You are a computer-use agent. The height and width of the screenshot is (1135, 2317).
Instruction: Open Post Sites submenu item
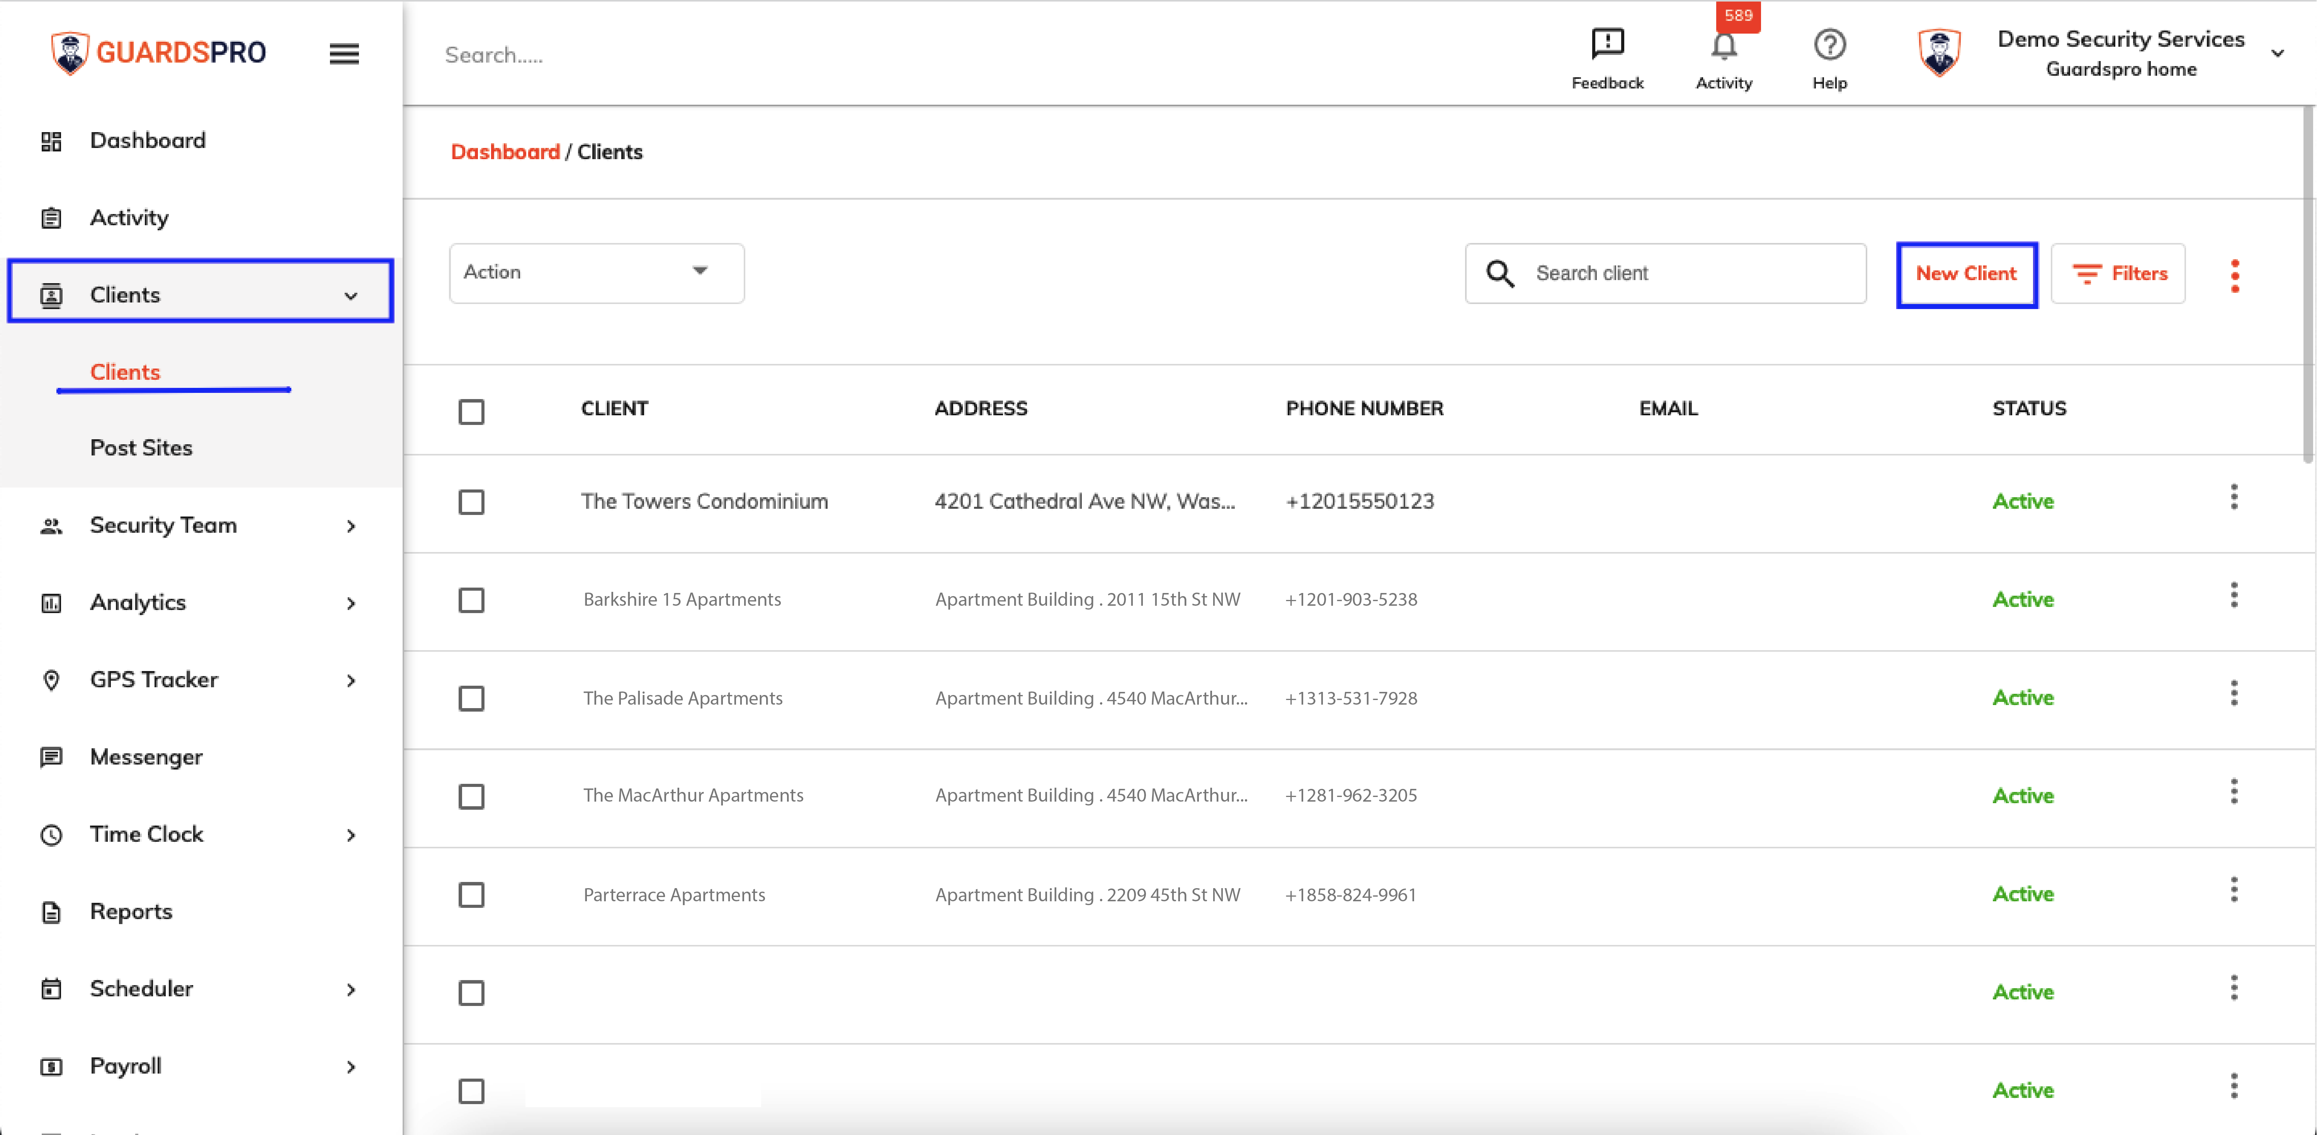tap(141, 448)
